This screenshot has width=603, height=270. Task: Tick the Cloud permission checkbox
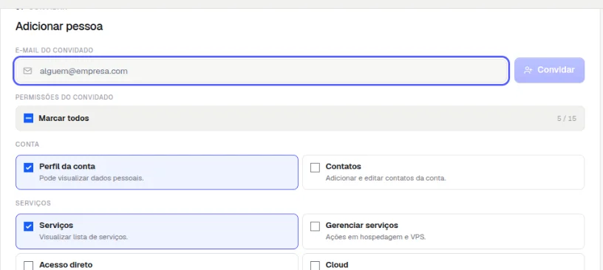315,266
